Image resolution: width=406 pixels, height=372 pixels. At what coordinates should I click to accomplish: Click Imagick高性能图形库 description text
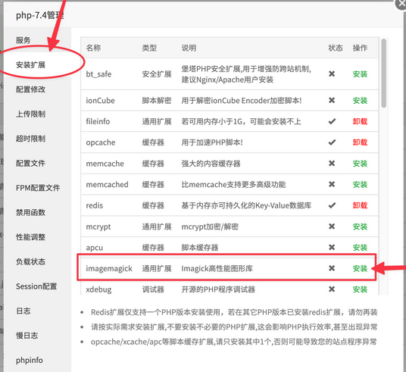click(x=217, y=269)
